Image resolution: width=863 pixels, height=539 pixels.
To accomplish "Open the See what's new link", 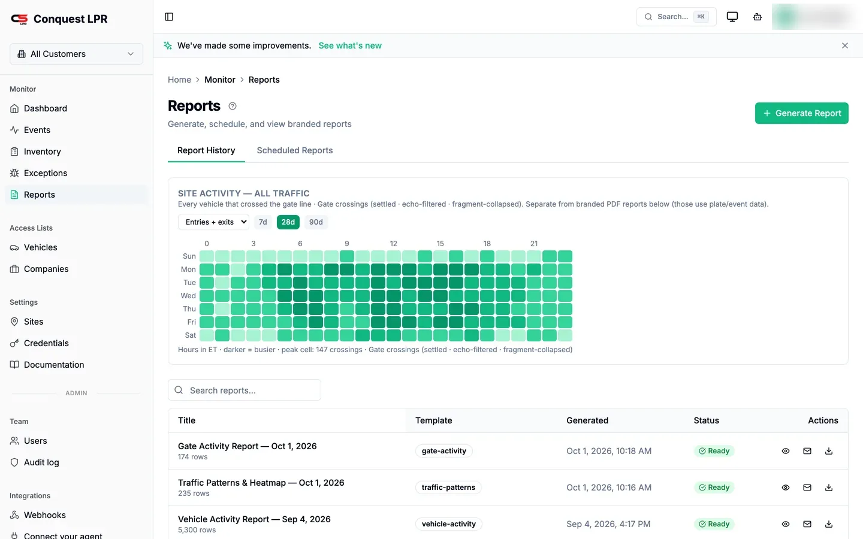I will (x=350, y=46).
